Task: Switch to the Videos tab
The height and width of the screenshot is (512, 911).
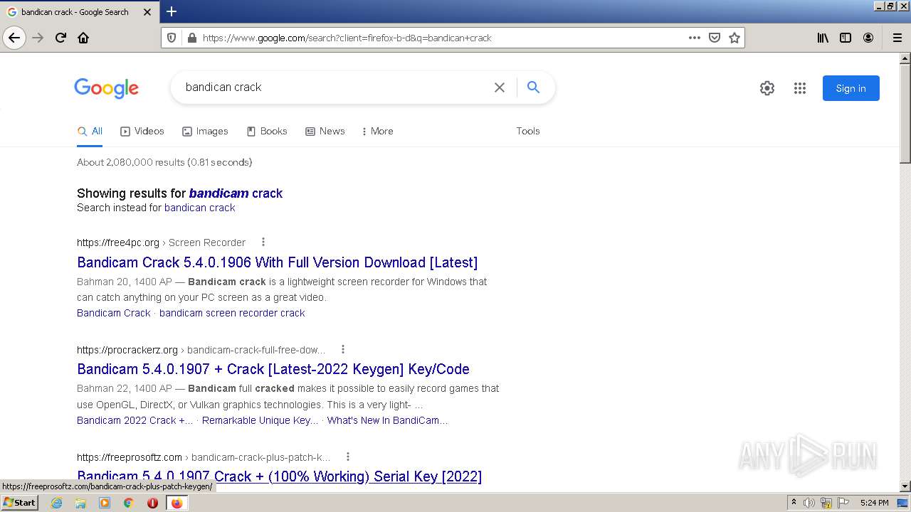Action: (x=142, y=131)
